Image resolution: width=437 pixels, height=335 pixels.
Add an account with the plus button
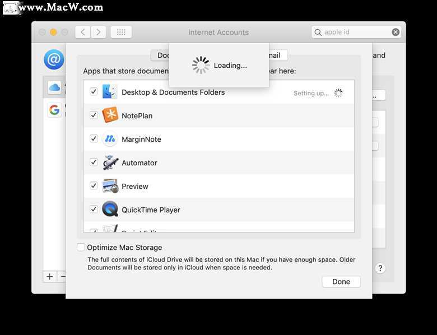coord(50,277)
